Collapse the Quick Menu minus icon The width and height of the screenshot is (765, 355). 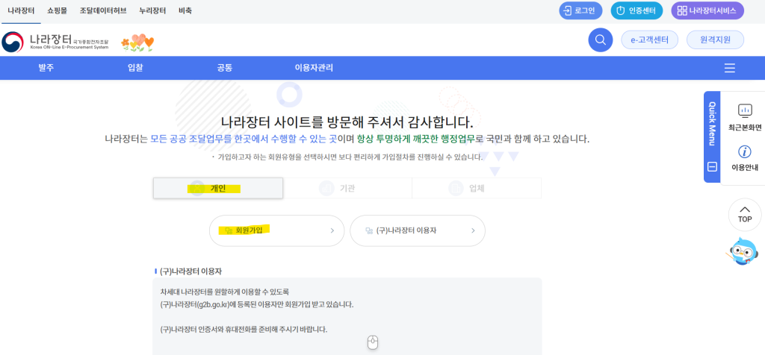click(x=712, y=167)
